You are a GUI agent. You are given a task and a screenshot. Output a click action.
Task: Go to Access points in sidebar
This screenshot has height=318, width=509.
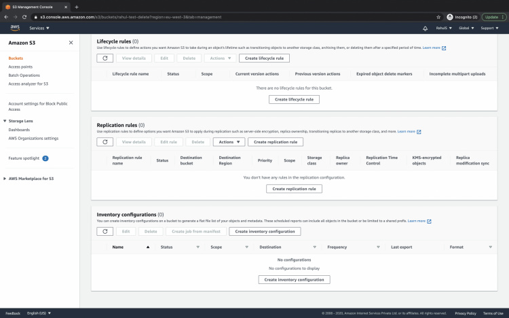(x=20, y=67)
